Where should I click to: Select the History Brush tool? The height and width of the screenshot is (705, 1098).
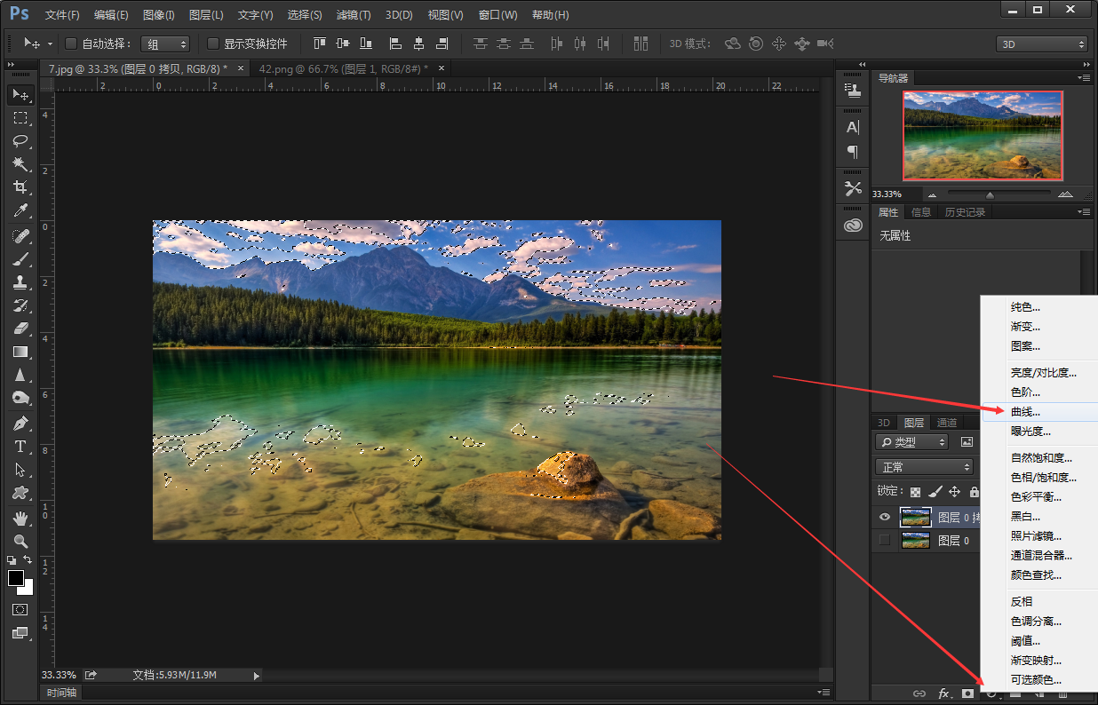(20, 305)
